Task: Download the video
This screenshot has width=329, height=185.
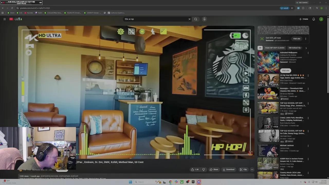Action: tap(229, 170)
